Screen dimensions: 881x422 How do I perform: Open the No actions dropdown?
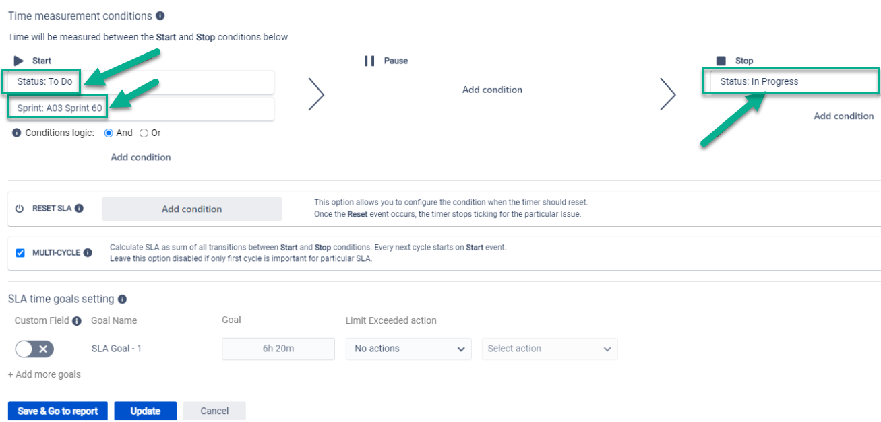click(x=408, y=349)
